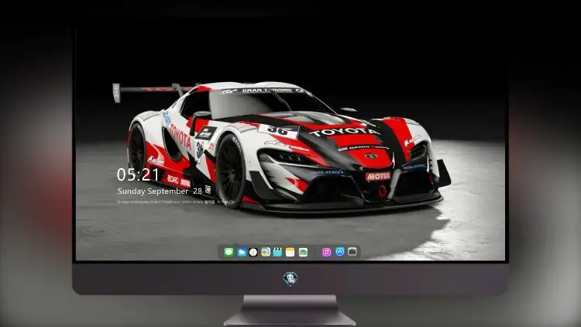The width and height of the screenshot is (581, 327).
Task: Click the "Sunday September 28" date text
Action: [x=160, y=191]
